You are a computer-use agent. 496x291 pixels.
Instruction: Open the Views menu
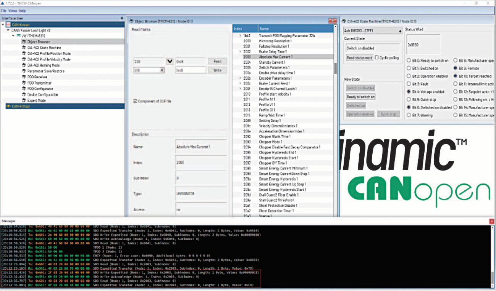pos(13,11)
